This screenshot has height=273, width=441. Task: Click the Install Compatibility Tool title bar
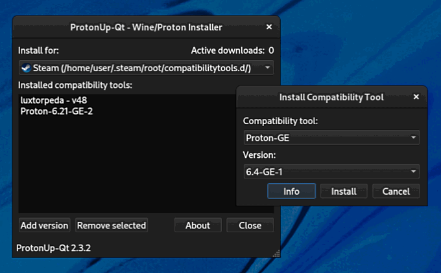[x=331, y=97]
